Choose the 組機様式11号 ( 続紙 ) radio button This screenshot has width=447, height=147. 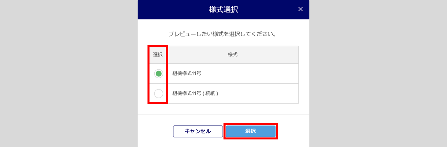pyautogui.click(x=159, y=93)
